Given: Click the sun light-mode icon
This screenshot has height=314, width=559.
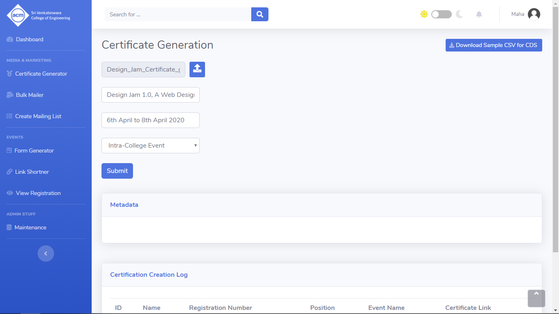Looking at the screenshot, I should pyautogui.click(x=424, y=14).
